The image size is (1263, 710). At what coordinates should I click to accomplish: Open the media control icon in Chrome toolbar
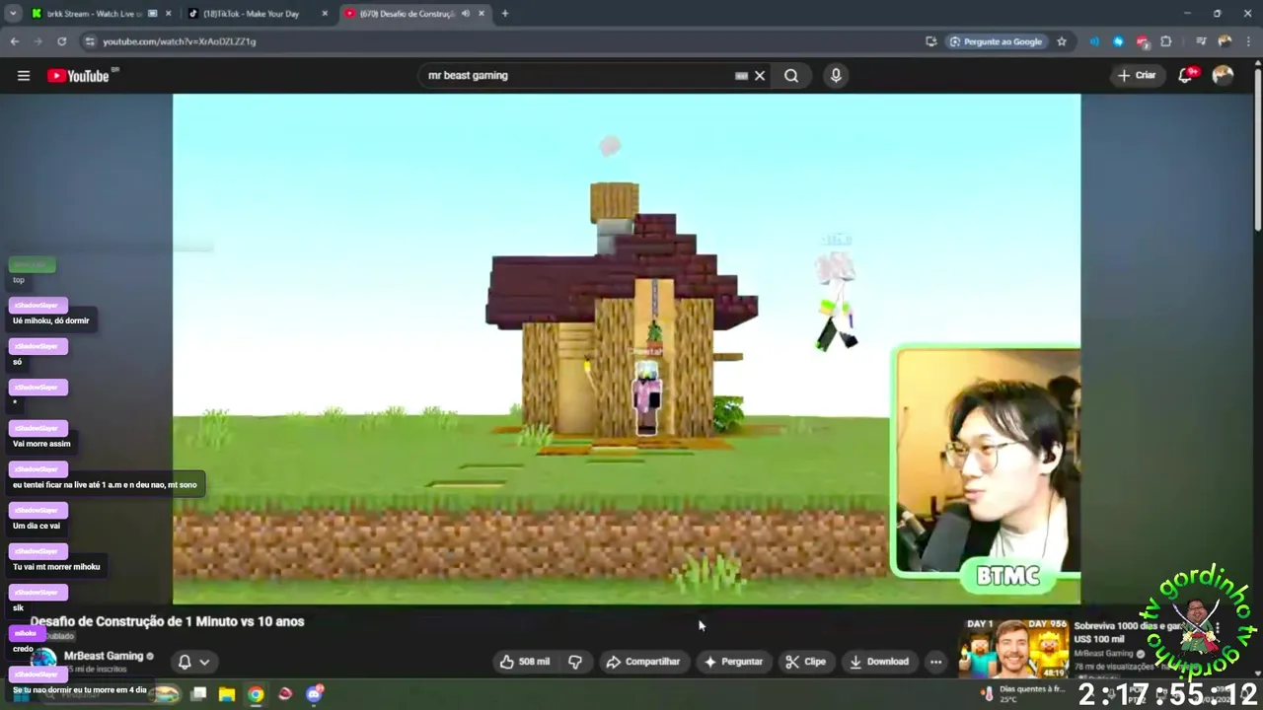(x=1201, y=41)
